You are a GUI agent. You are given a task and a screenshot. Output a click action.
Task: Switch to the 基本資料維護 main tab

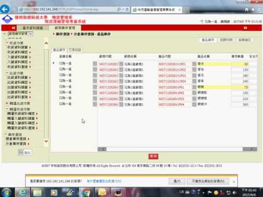[33, 28]
